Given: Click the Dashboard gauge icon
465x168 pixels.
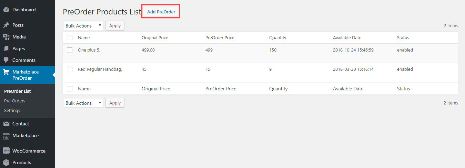Looking at the screenshot, I should (x=6, y=10).
